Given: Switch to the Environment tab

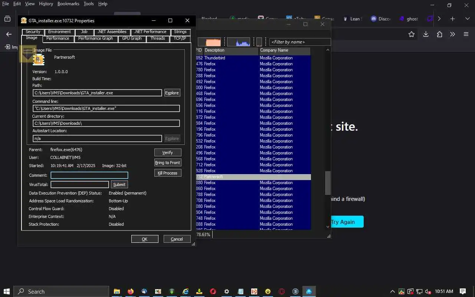Looking at the screenshot, I should coord(59,32).
